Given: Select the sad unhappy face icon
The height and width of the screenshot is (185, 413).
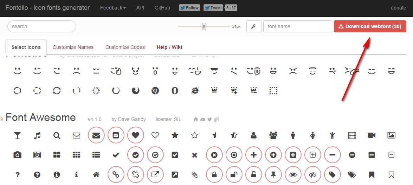Looking at the screenshot, I should tap(76, 71).
